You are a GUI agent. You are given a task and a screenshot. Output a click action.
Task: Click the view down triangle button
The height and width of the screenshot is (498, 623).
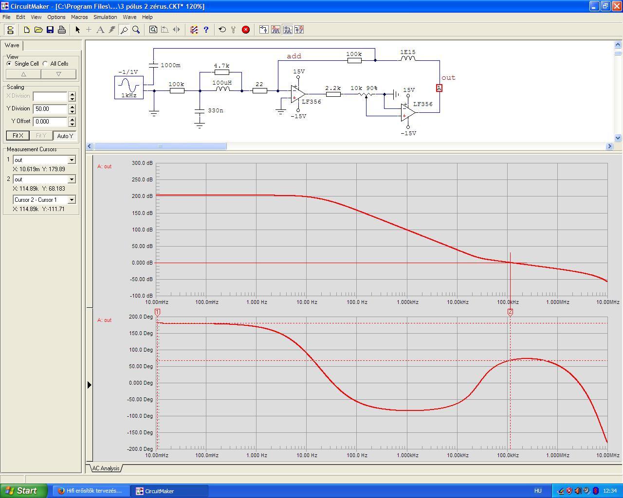(x=59, y=74)
